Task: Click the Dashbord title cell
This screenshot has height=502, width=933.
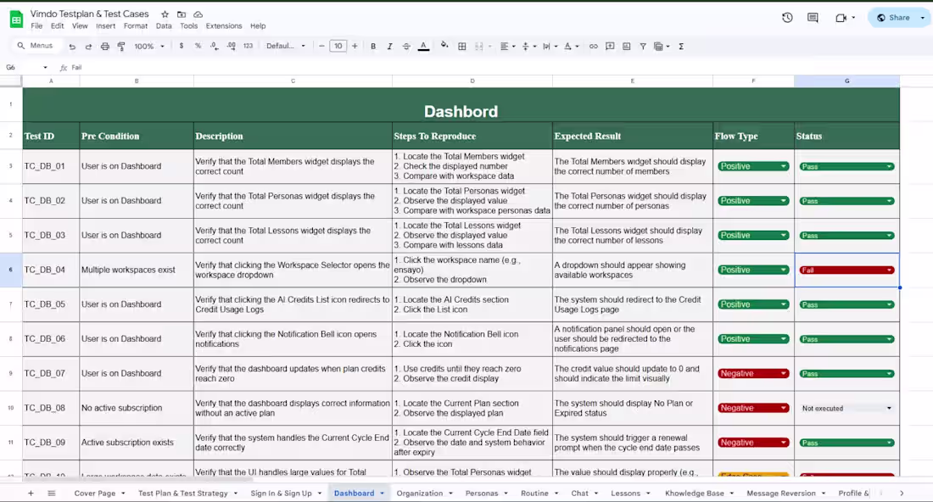Action: tap(461, 105)
